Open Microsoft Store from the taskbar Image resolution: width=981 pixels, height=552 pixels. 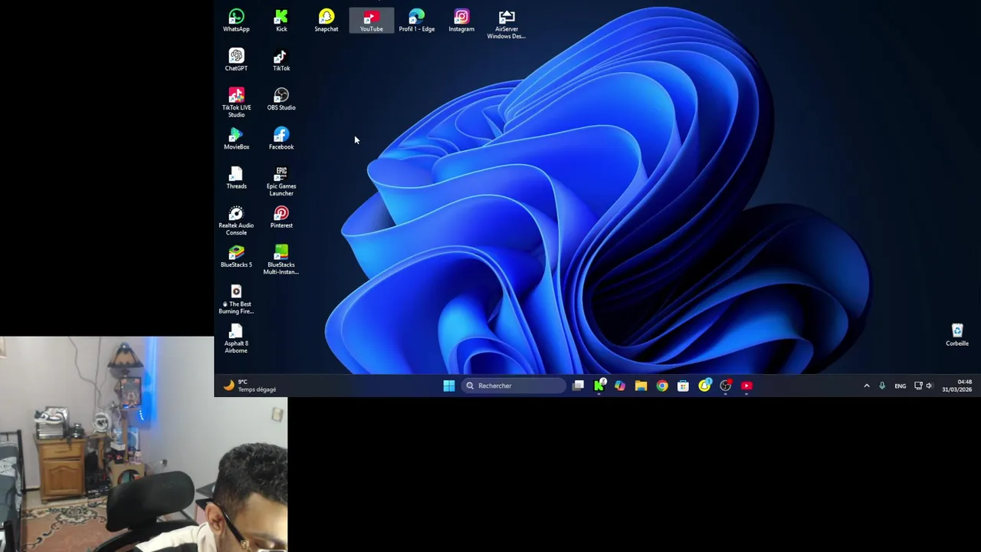coord(683,386)
